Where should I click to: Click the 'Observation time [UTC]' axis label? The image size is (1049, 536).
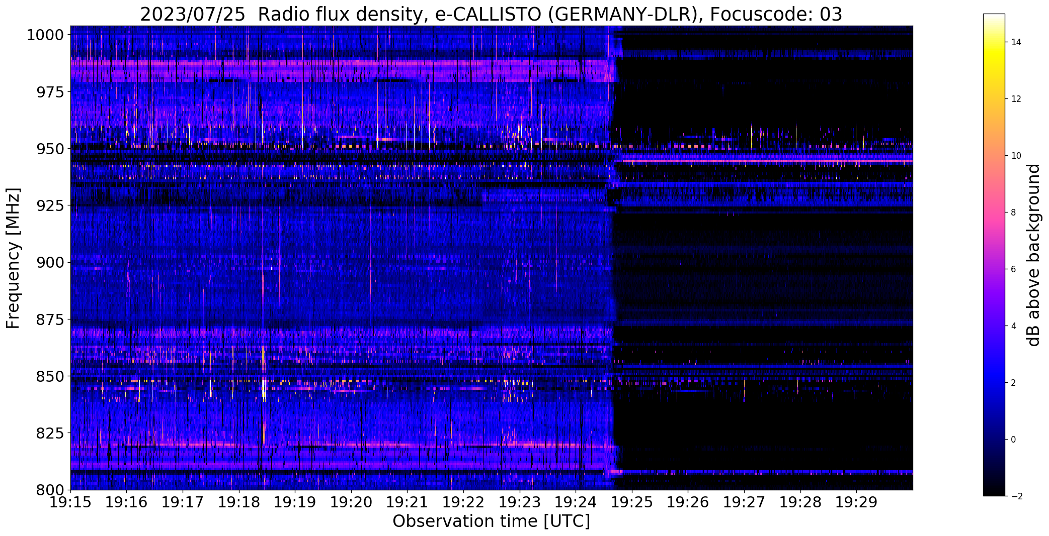(x=491, y=521)
